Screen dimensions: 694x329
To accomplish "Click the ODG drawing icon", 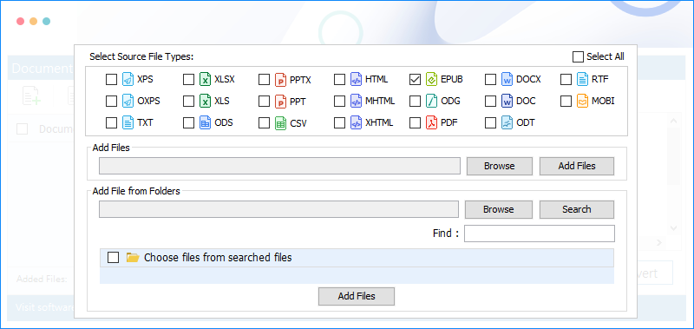I will pyautogui.click(x=431, y=101).
